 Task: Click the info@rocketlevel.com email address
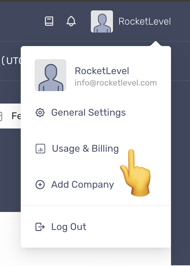coord(116,83)
